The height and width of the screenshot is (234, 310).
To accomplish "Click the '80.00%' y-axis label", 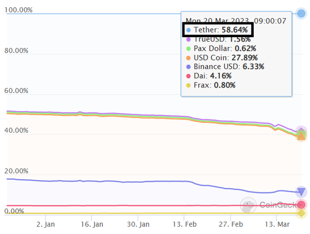I will click(x=16, y=51).
